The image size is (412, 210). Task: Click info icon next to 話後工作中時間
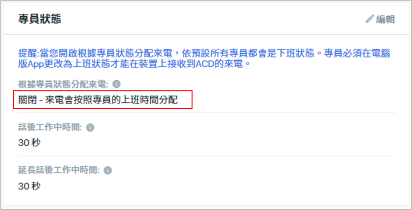click(x=90, y=127)
